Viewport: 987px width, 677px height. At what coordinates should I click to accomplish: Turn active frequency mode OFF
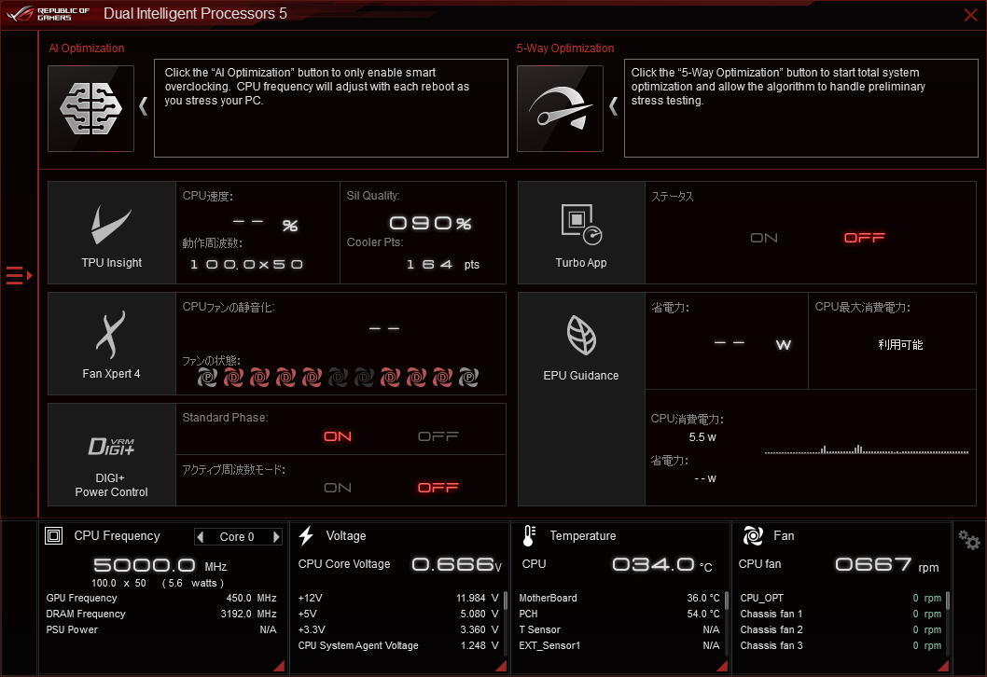(x=438, y=488)
